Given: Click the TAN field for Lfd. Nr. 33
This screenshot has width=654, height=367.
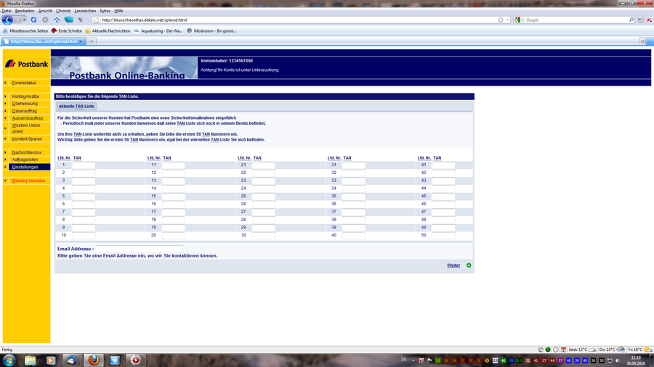Looking at the screenshot, I should 354,181.
